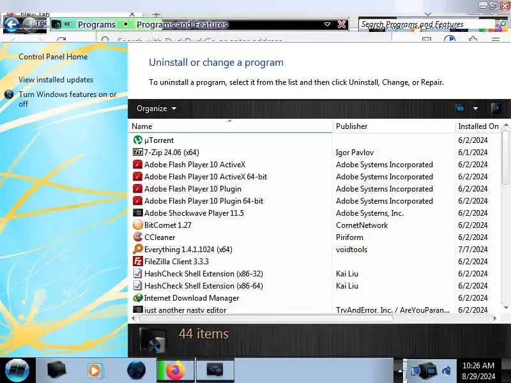
Task: Open the media player taskbar icon
Action: (x=95, y=370)
